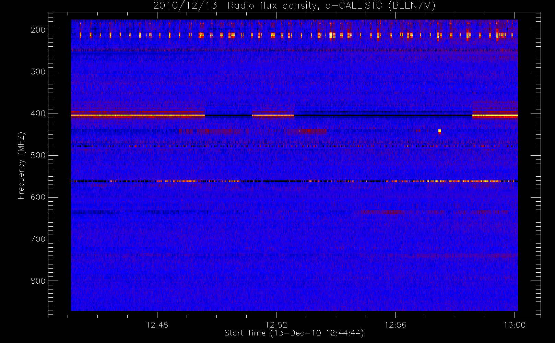Click the 12:48 time tick label

[x=157, y=325]
